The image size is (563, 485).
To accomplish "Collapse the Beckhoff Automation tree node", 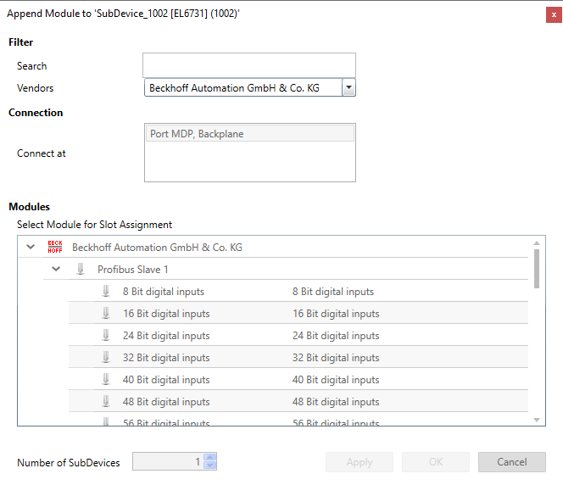I will [31, 248].
